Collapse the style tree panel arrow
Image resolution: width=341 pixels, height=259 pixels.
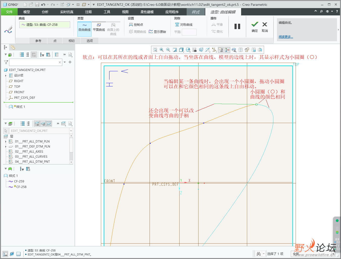[6, 169]
